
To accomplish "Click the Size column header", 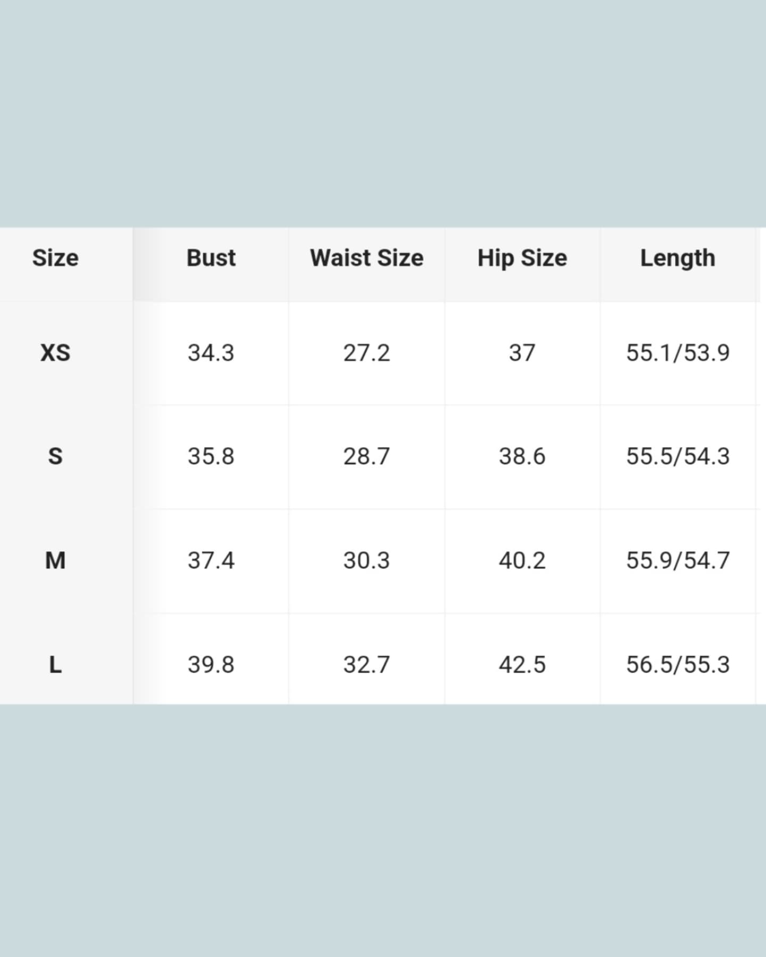I will (55, 258).
